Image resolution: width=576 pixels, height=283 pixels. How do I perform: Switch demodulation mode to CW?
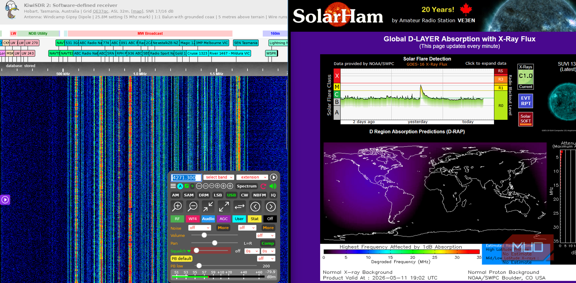click(x=245, y=195)
